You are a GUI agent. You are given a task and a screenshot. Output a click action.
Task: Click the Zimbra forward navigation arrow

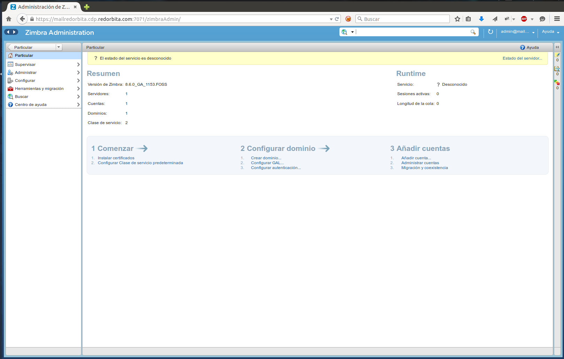(x=14, y=32)
